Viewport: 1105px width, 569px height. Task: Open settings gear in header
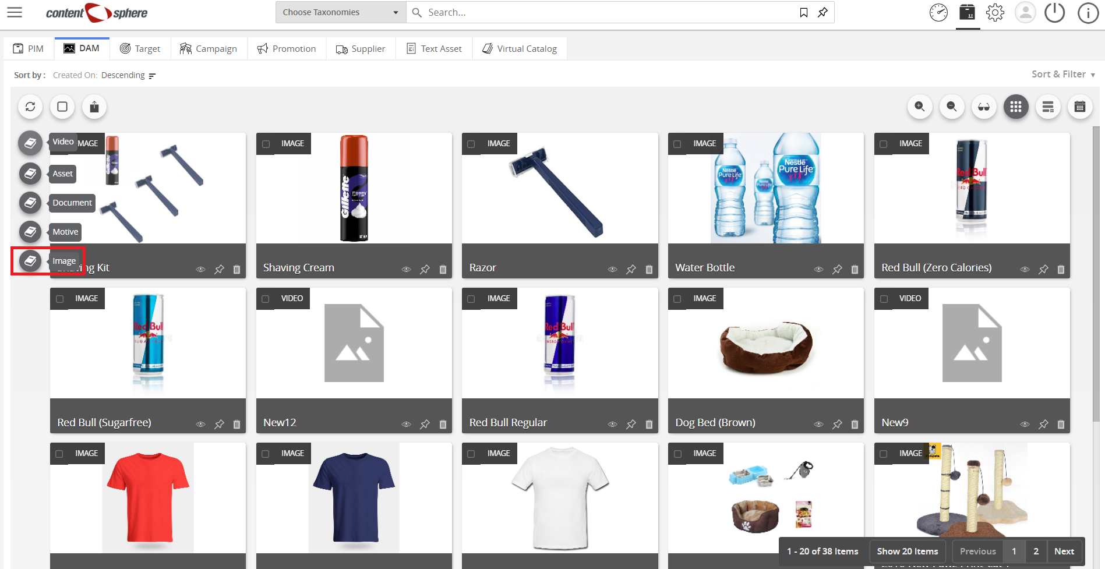pos(995,12)
